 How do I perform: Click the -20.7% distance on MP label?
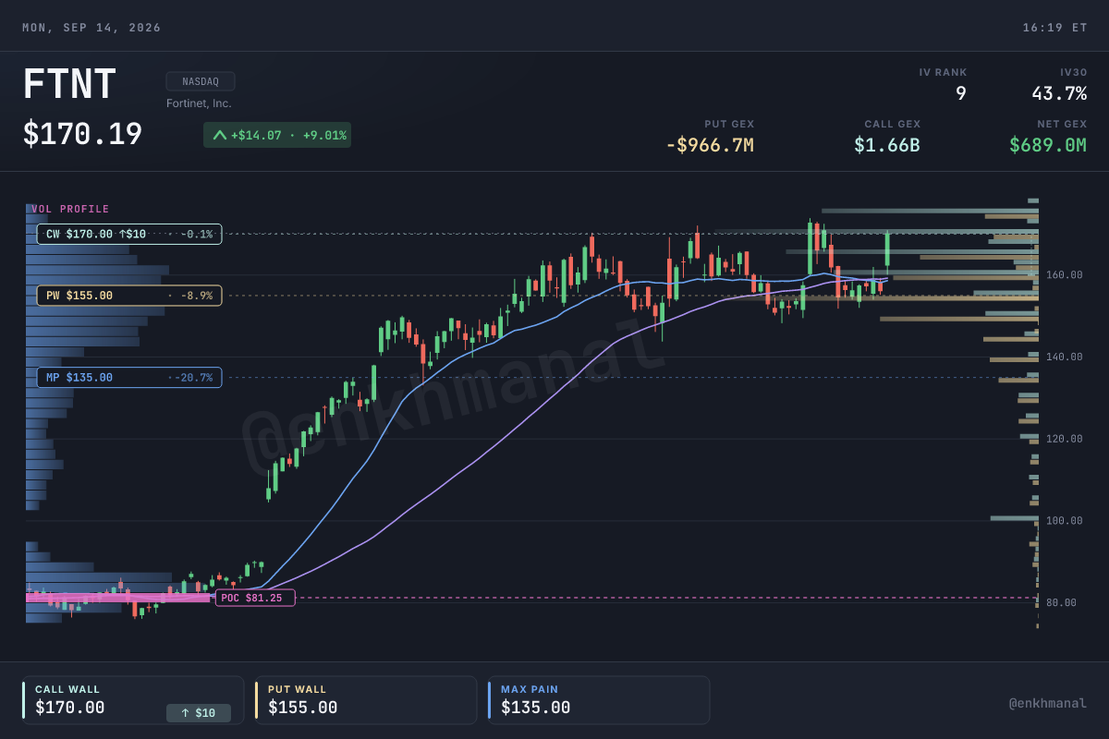193,377
